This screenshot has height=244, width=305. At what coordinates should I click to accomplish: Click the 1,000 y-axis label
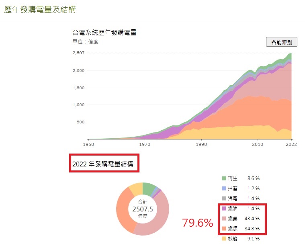click(79, 105)
